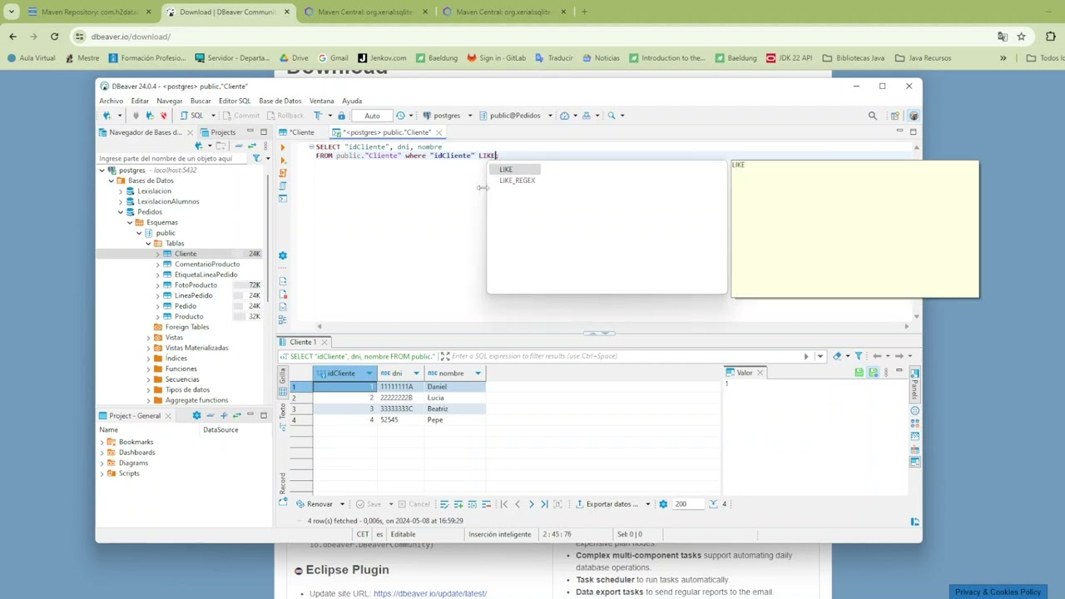Open a new SQL script with SQL button
1065x599 pixels.
pos(192,116)
